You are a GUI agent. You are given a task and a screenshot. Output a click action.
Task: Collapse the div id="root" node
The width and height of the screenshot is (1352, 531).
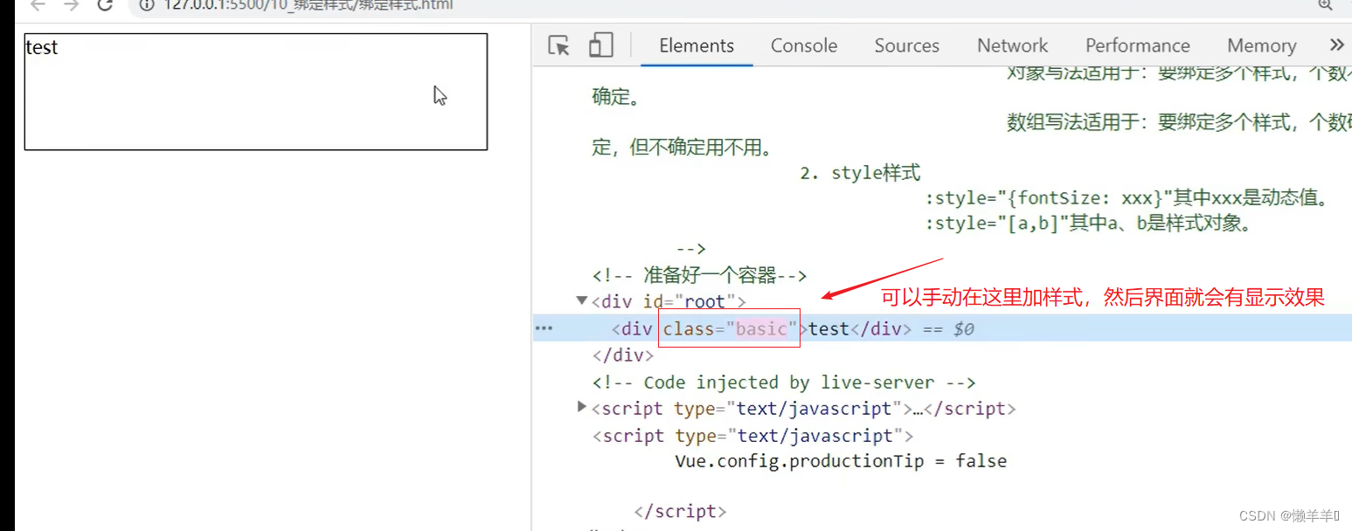coord(582,301)
